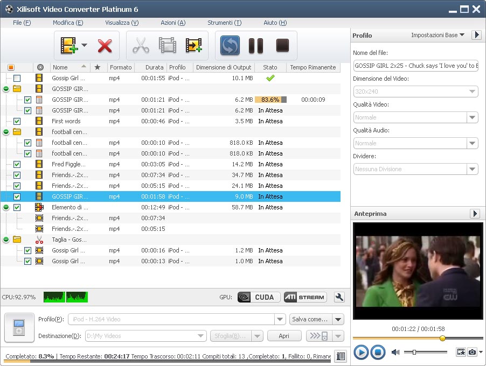This screenshot has height=366, width=486.
Task: Click the transfer to device icon
Action: [319, 336]
